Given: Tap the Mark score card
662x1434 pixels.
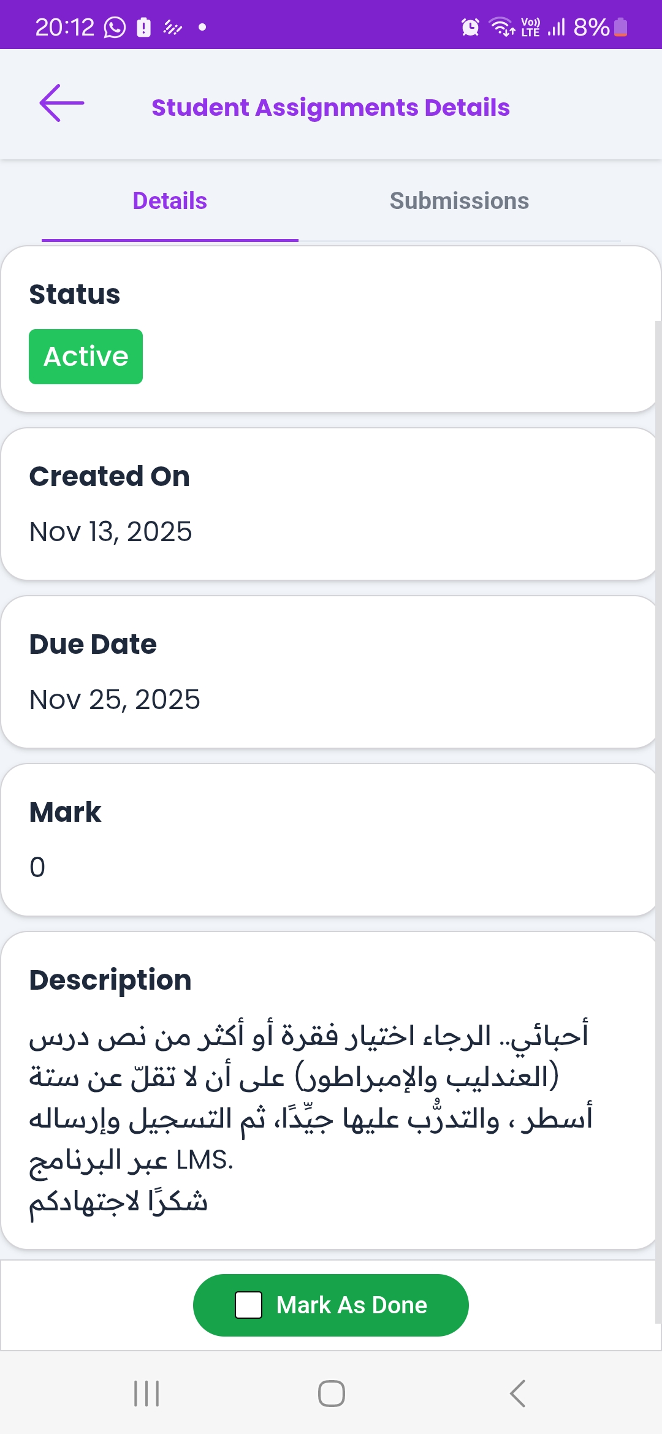Looking at the screenshot, I should coord(330,840).
